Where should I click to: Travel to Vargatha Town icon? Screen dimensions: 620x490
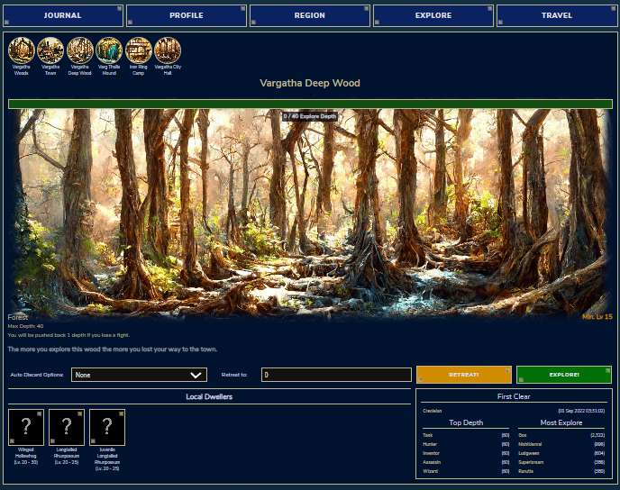(x=50, y=50)
